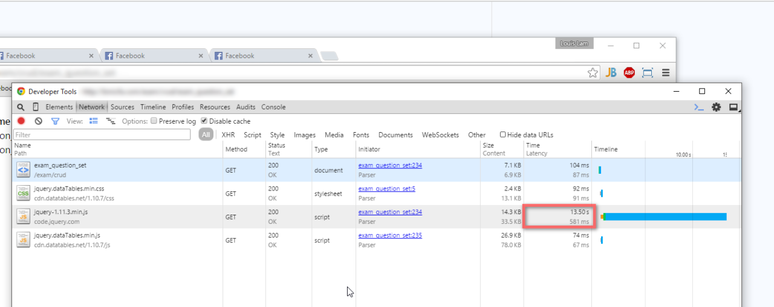Image resolution: width=774 pixels, height=307 pixels.
Task: Open initiator link exam_question_set:235
Action: click(x=390, y=235)
